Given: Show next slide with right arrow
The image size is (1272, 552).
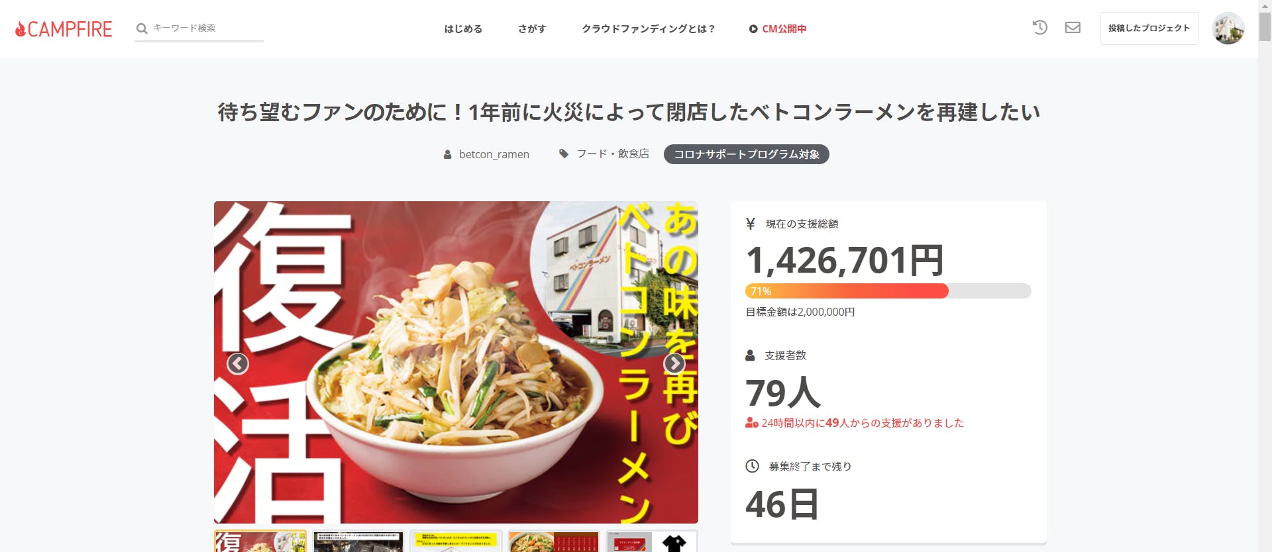Looking at the screenshot, I should click(x=674, y=363).
